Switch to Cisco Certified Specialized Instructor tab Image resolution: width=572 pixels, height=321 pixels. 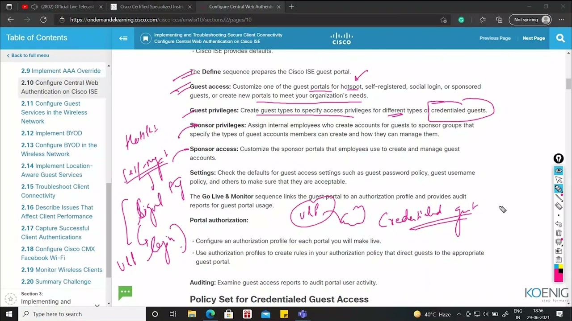pos(150,7)
